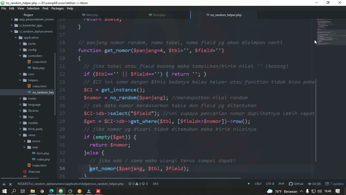Open File Explorer from the taskbar
The width and height of the screenshot is (346, 195).
pyautogui.click(x=32, y=191)
